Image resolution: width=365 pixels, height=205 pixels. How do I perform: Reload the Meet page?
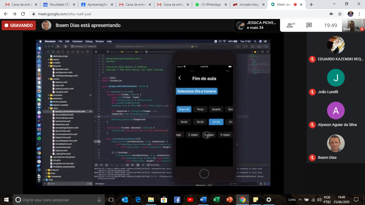tap(23, 14)
